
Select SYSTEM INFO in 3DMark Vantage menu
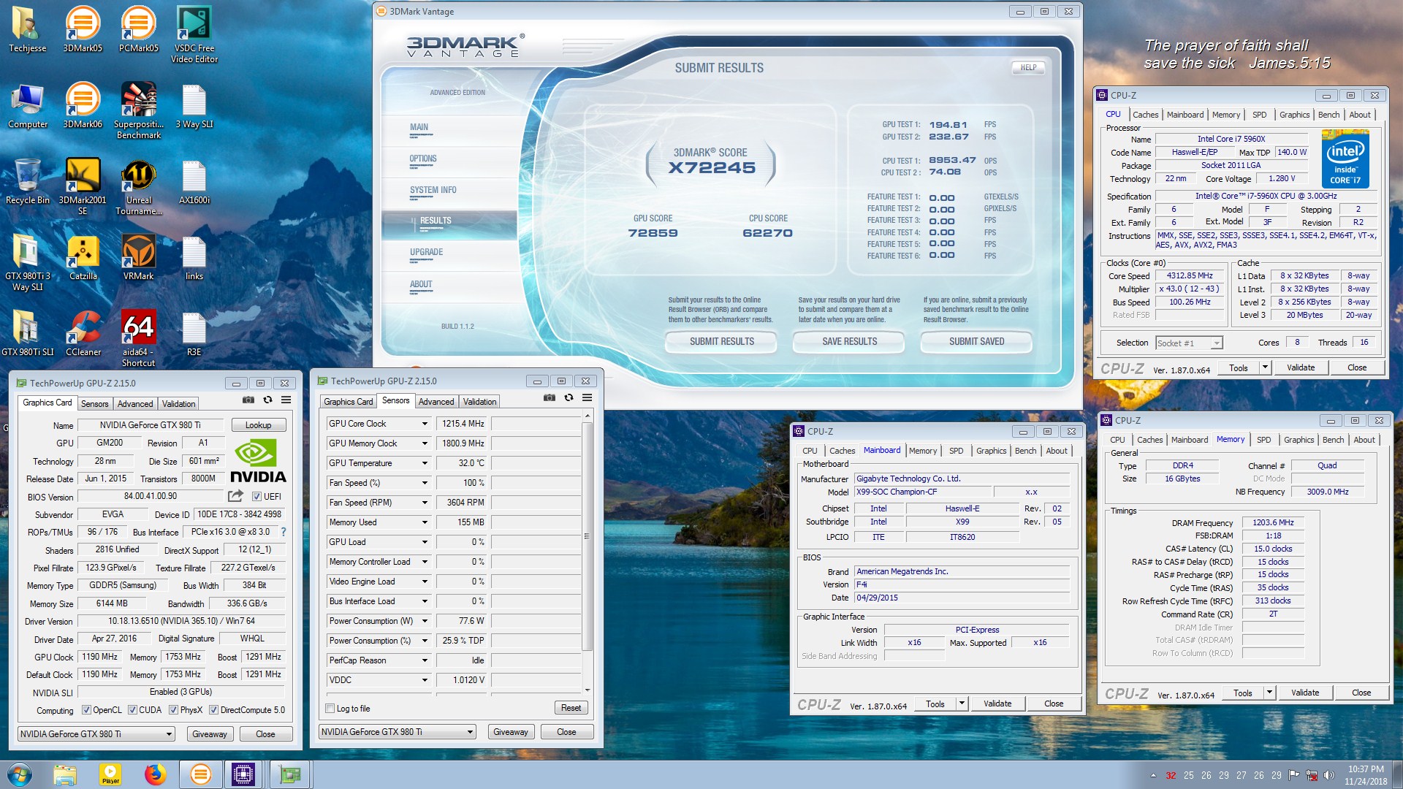coord(433,190)
